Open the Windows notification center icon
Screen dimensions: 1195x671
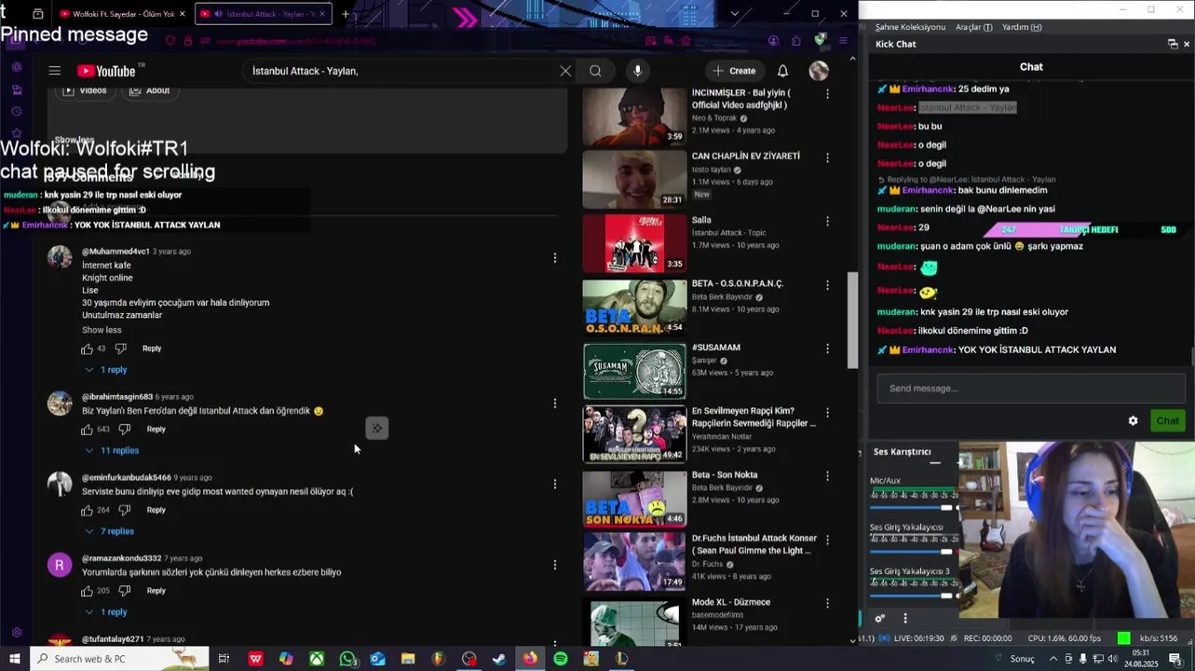[x=1175, y=659]
